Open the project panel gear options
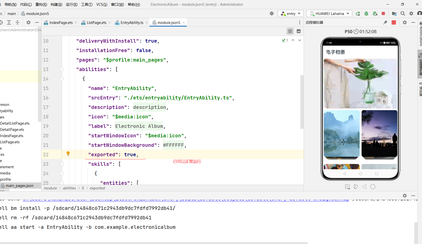The width and height of the screenshot is (422, 244). (28, 22)
